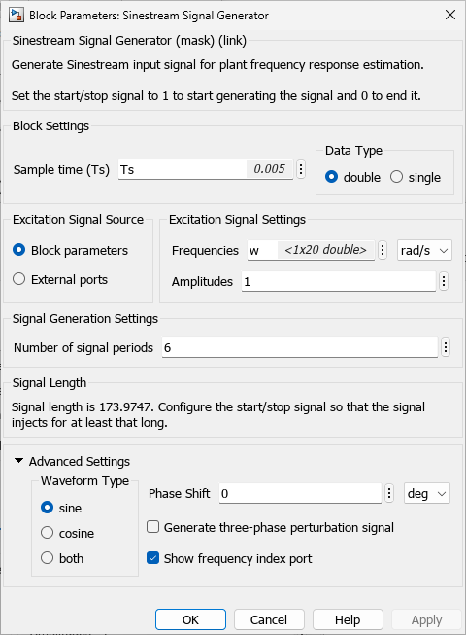
Task: Collapse the Advanced Settings section
Action: [x=18, y=461]
